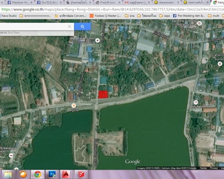Open SketchUp from the taskbar
Image resolution: width=224 pixels, height=179 pixels.
tap(81, 175)
